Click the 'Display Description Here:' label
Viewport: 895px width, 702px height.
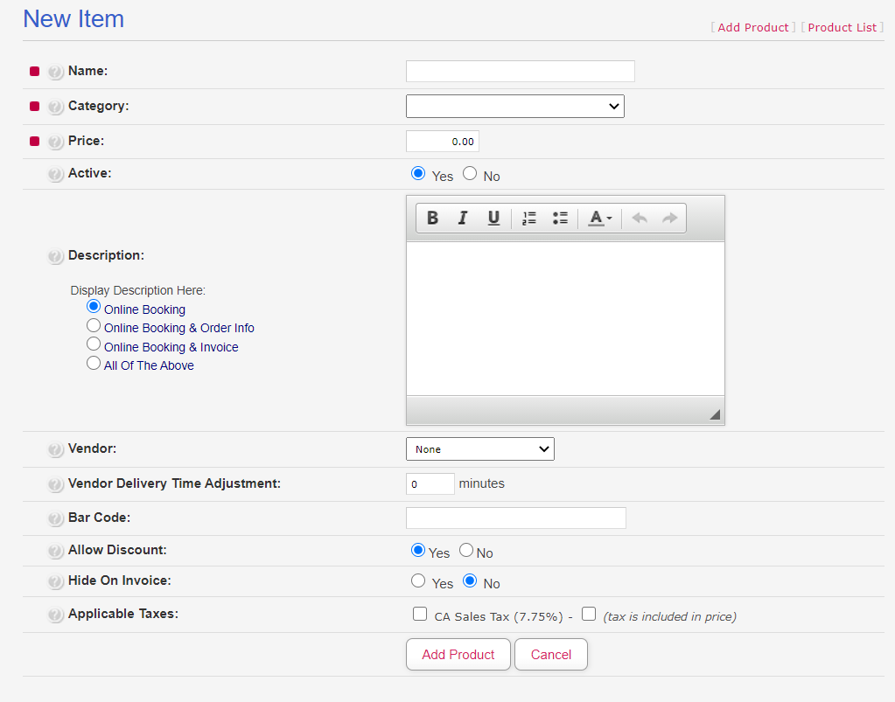137,290
